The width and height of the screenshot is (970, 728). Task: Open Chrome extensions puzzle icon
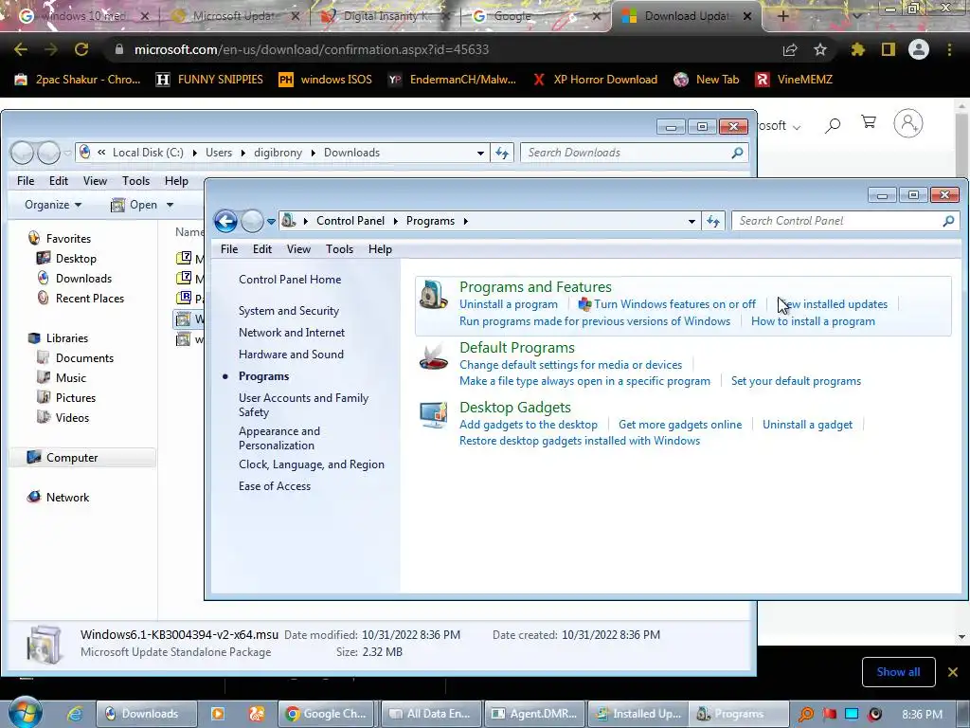point(858,49)
